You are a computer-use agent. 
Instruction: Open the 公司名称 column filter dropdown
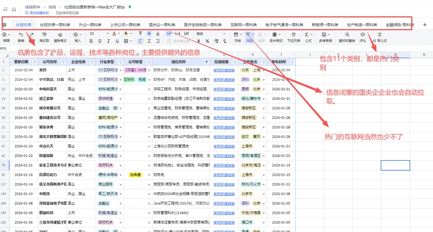pyautogui.click(x=63, y=62)
